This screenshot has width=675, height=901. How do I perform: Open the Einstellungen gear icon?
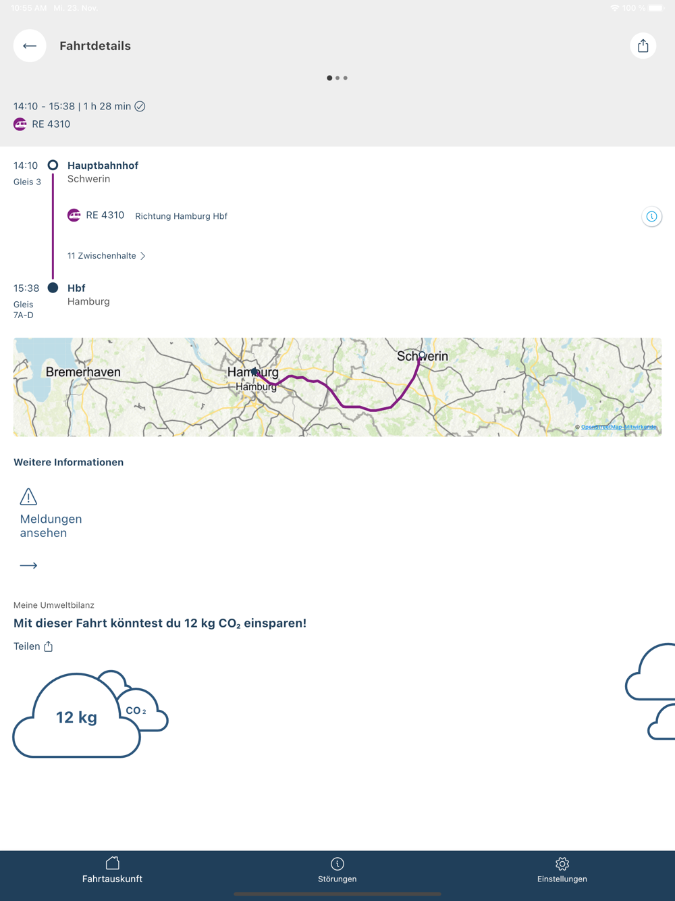(562, 864)
